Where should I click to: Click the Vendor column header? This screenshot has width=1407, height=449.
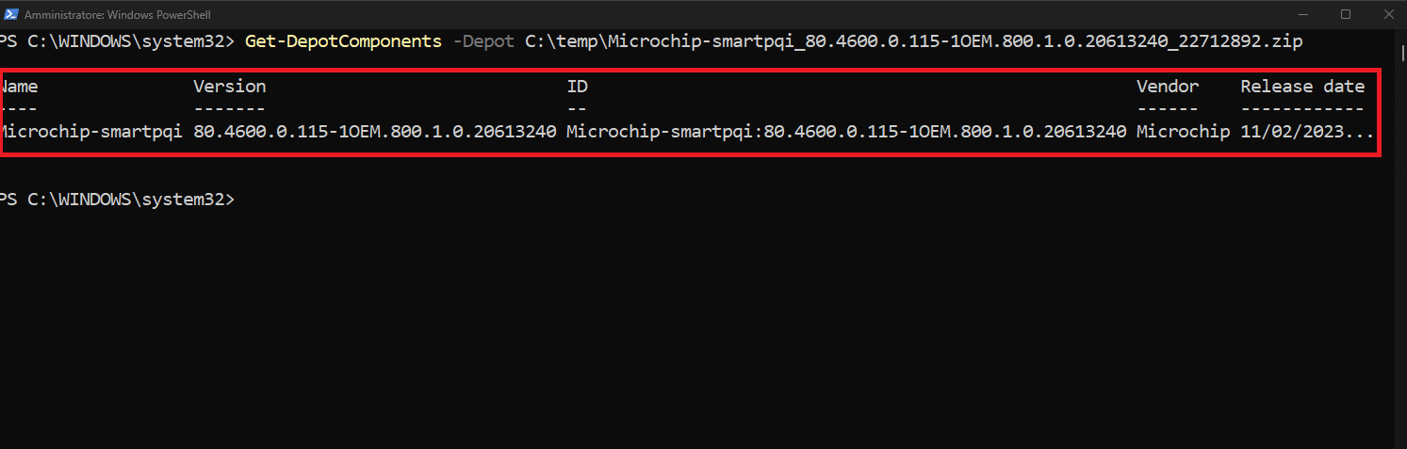pyautogui.click(x=1168, y=87)
